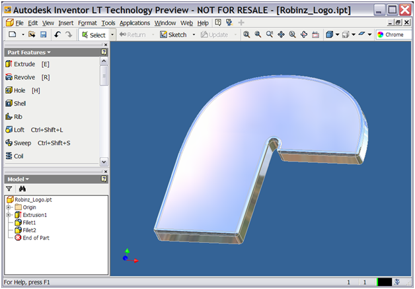Save the part with the disk icon
Image resolution: width=415 pixels, height=289 pixels.
(x=44, y=34)
